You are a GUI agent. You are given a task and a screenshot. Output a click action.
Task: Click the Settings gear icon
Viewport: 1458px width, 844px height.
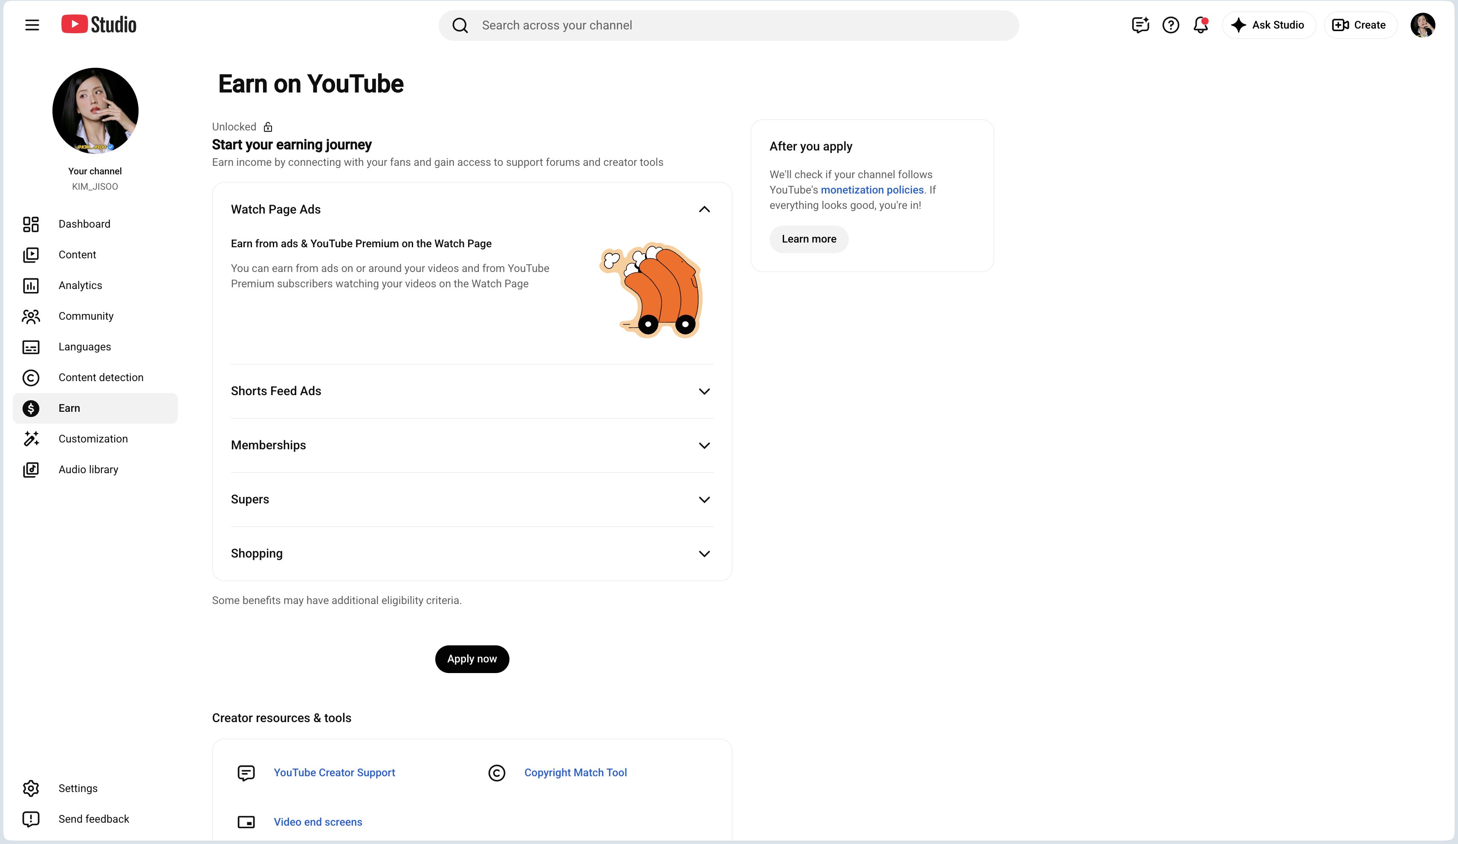coord(31,788)
